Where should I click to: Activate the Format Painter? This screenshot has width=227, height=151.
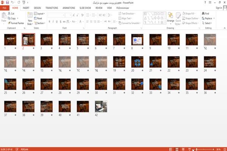click(x=16, y=23)
